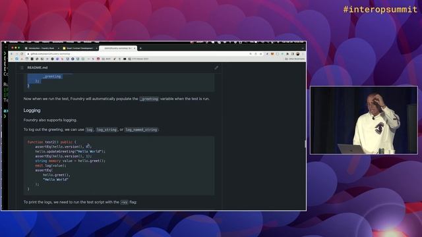Open the ETH Denver 2023 bookmark folder
422x237 pixels.
point(138,59)
